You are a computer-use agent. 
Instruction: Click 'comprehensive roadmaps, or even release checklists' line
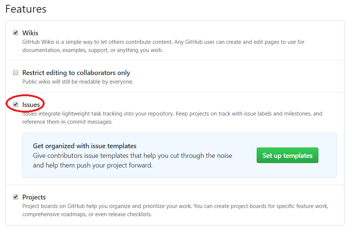click(87, 214)
